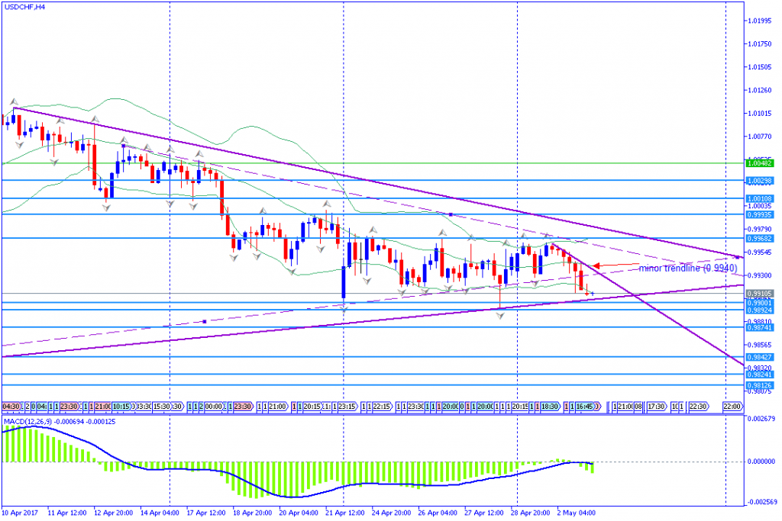
Task: Click the blue 18:30 news event marker
Action: (550, 407)
